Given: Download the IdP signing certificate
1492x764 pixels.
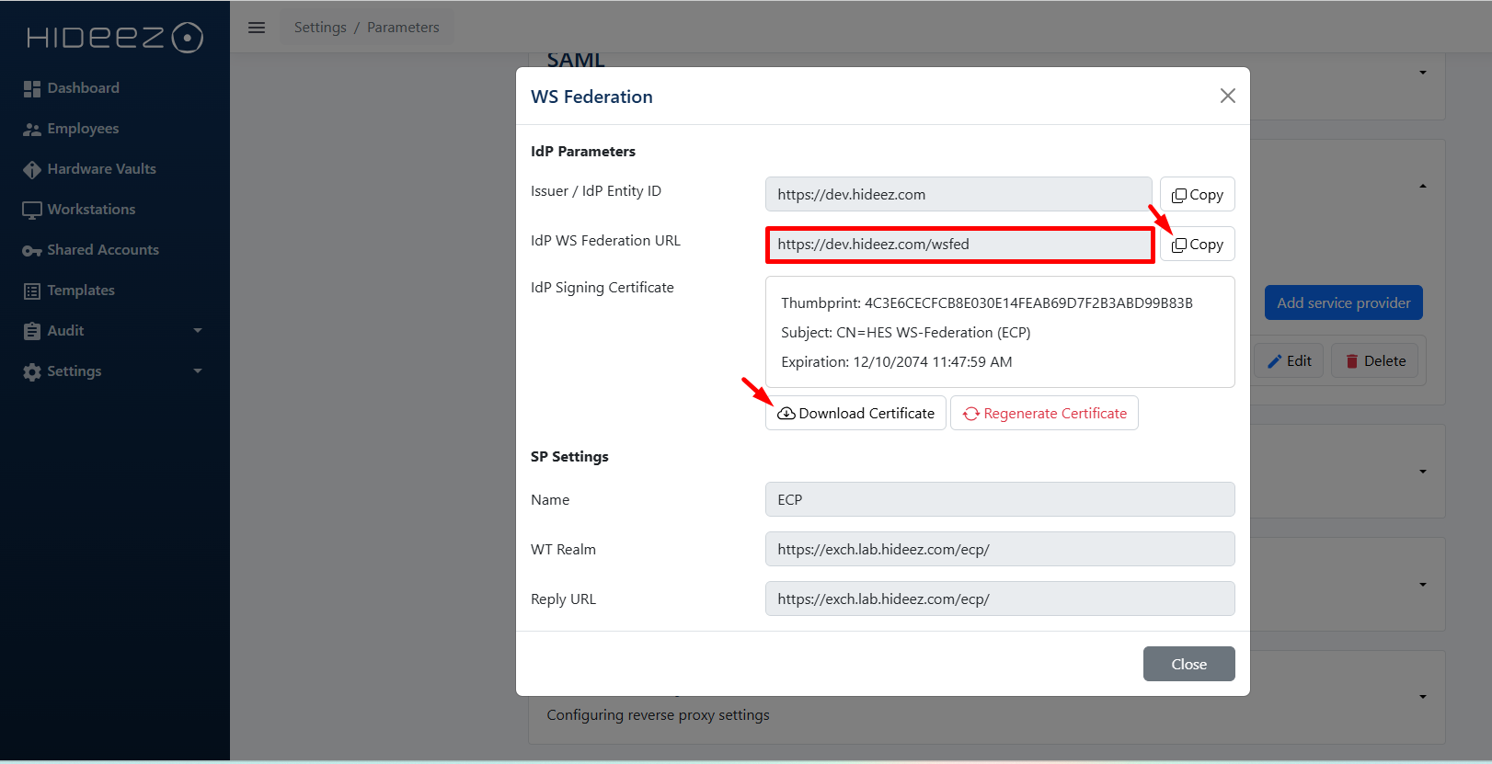Looking at the screenshot, I should 855,414.
